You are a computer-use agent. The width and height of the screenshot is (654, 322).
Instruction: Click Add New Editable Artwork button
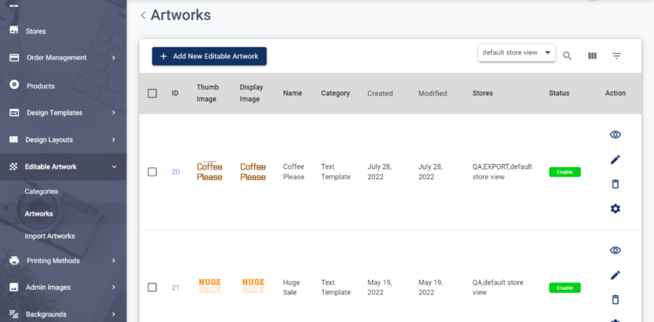tap(209, 56)
